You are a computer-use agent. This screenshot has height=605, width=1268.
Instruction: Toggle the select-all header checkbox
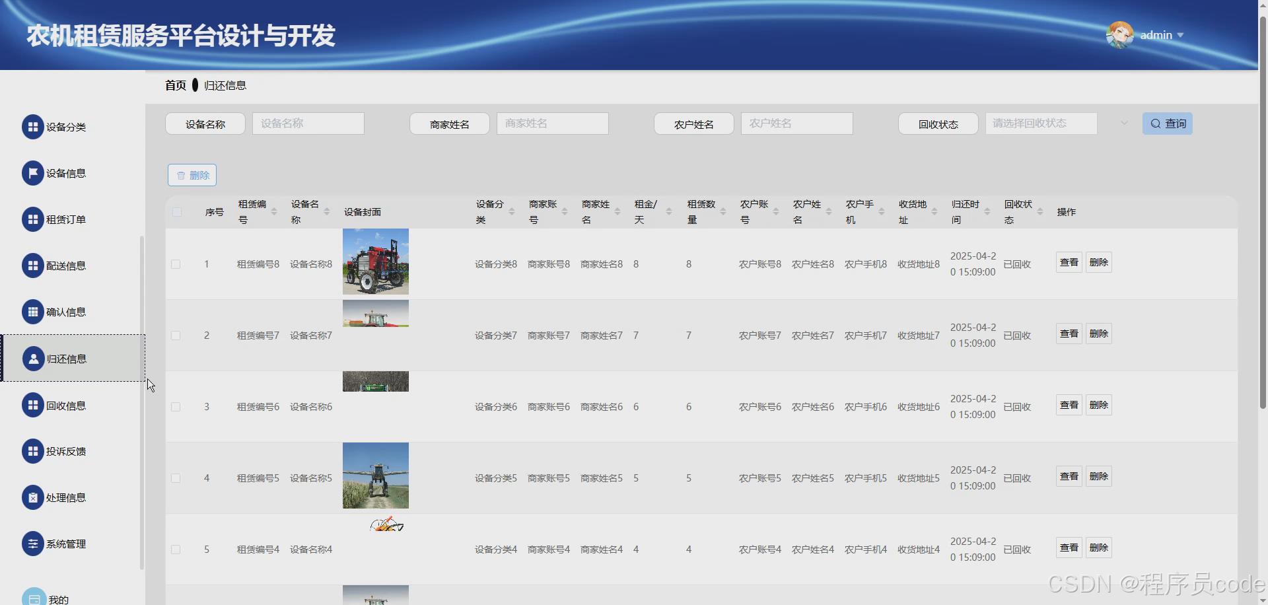(x=176, y=212)
